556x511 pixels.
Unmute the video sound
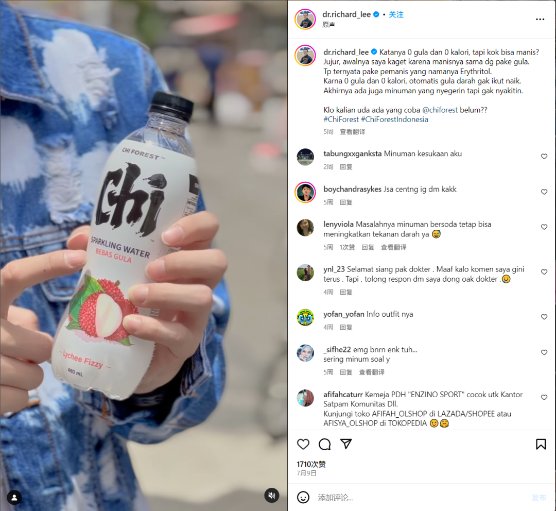click(x=272, y=496)
